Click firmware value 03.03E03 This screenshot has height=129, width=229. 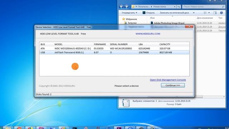(x=99, y=48)
